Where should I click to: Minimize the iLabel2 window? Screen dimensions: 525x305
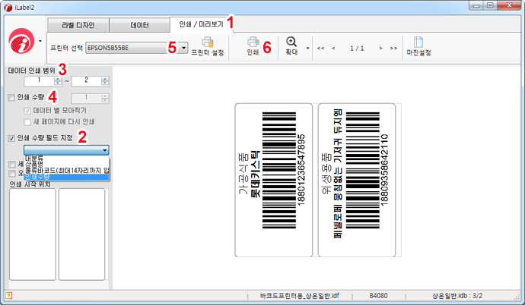coord(476,5)
